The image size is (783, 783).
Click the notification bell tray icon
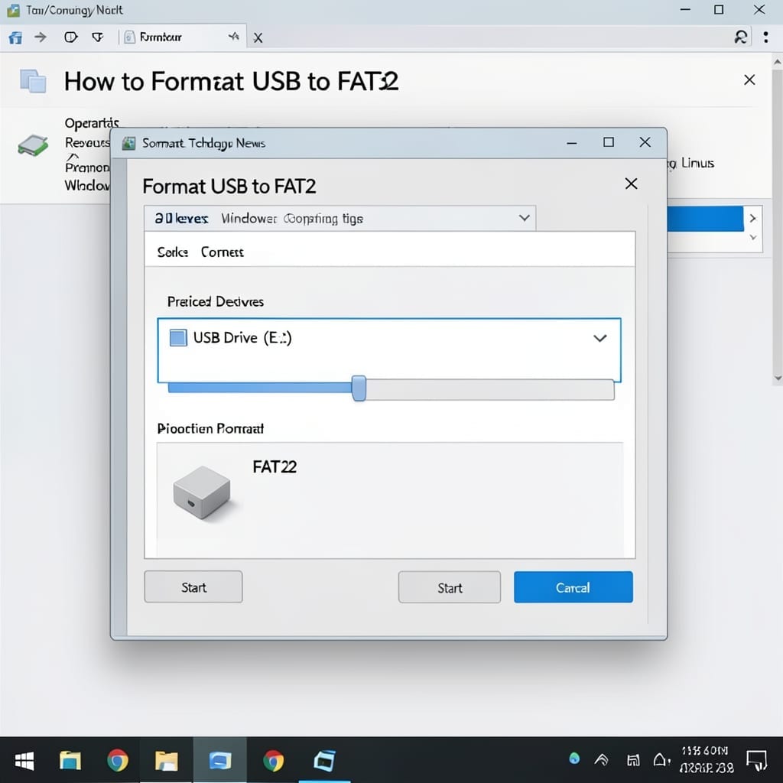pos(661,759)
